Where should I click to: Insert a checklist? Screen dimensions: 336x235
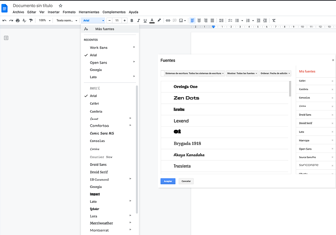pos(230,20)
